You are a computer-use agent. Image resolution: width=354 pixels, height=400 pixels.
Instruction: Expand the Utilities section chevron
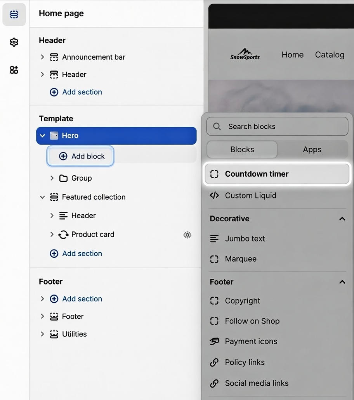42,334
